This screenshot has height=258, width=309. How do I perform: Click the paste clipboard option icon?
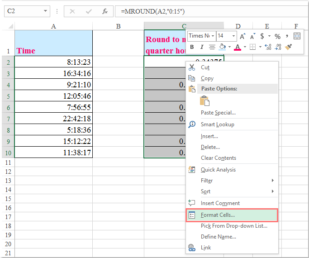(204, 101)
